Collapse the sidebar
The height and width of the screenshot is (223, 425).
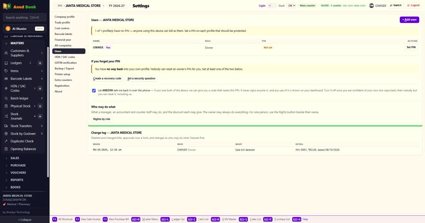click(25, 220)
